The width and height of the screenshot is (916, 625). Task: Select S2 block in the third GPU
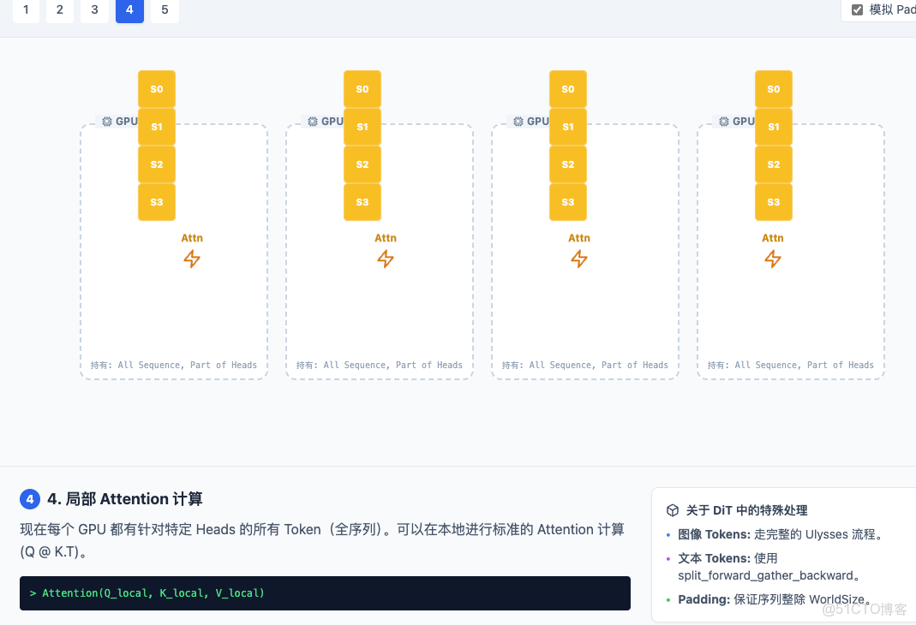pos(568,164)
